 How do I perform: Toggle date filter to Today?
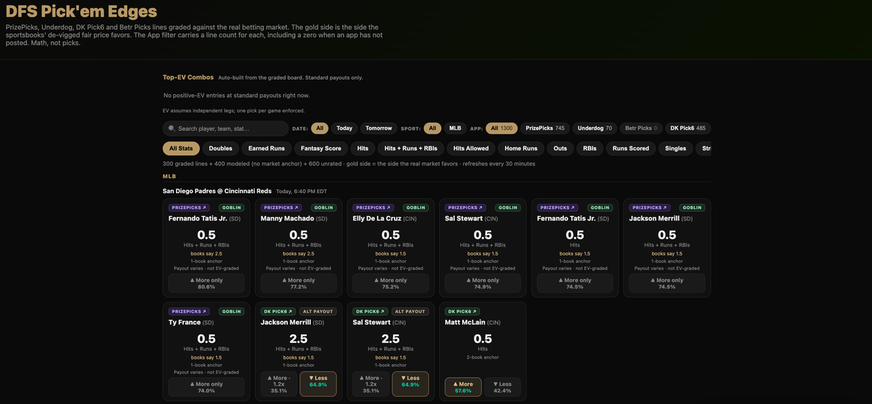coord(344,128)
